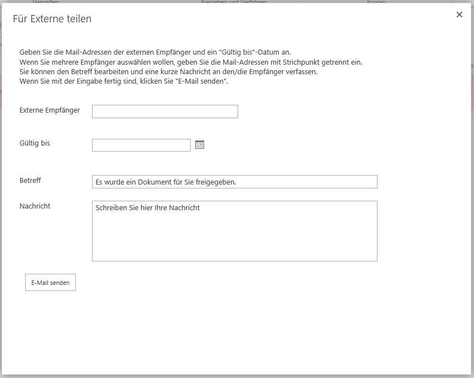Image resolution: width=474 pixels, height=378 pixels.
Task: Click the Externe Empfänger input field
Action: tap(165, 112)
